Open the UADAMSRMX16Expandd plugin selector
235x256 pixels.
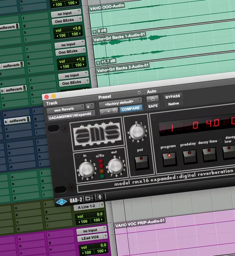71,116
